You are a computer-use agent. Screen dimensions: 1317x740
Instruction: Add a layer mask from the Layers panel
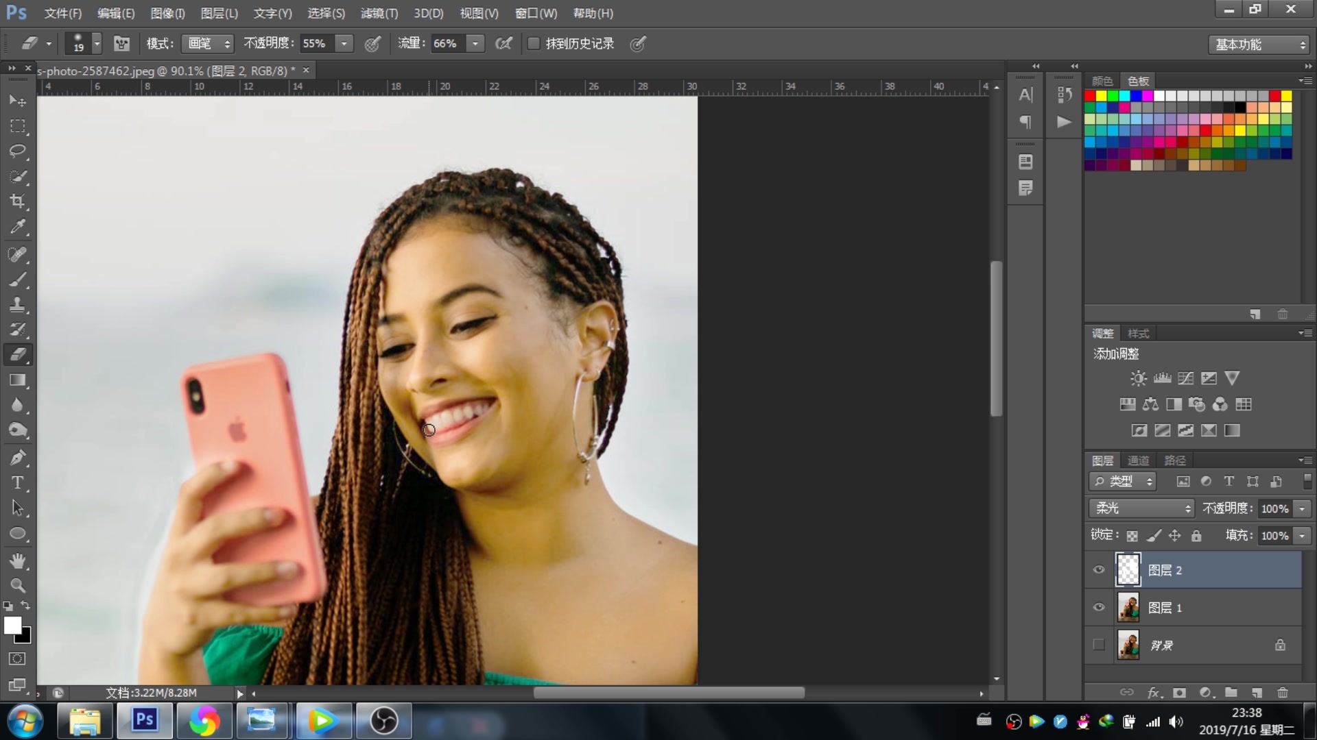click(x=1179, y=693)
